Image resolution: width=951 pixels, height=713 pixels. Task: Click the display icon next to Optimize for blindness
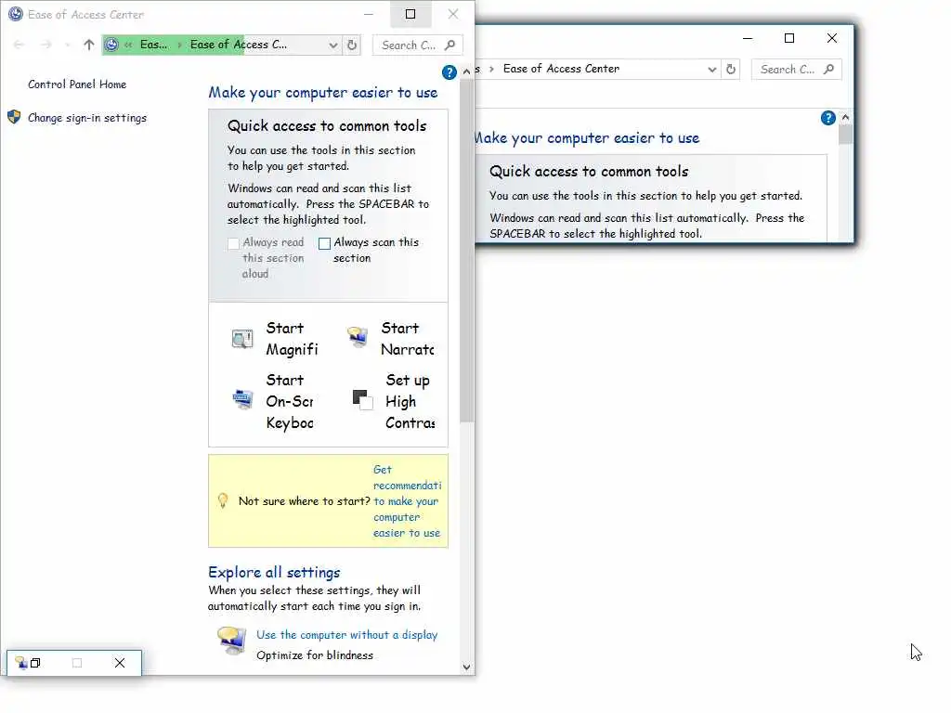tap(231, 641)
